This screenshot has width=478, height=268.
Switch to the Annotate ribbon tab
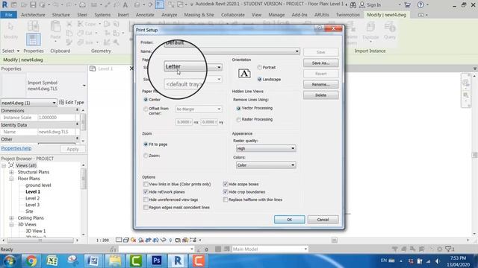pyautogui.click(x=145, y=15)
